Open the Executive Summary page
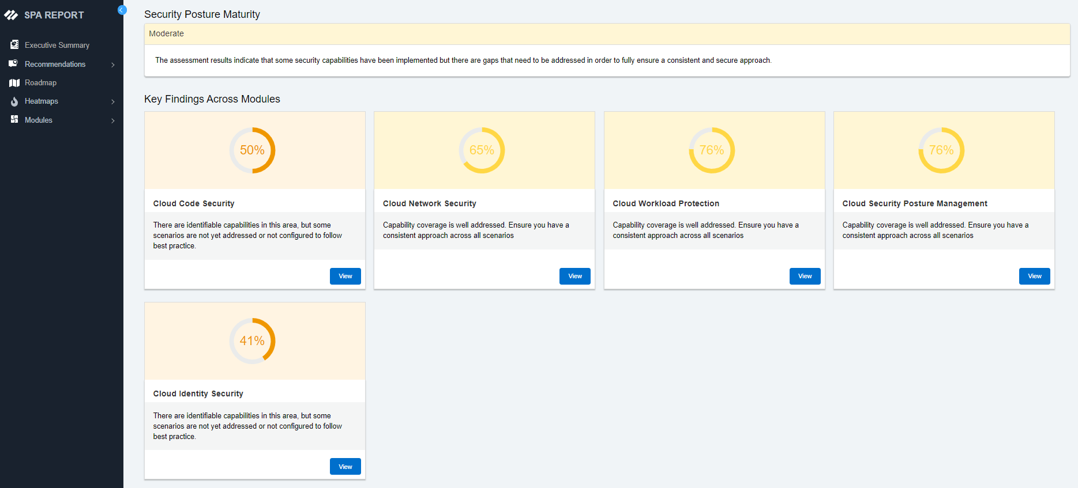Screen dimensions: 1078x488 [57, 45]
